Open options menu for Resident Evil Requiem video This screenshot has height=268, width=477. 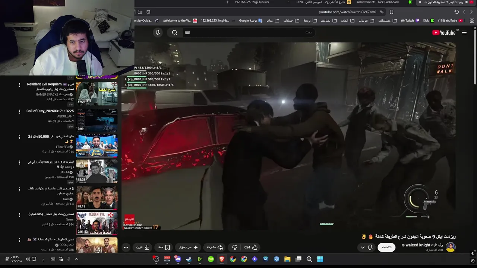(20, 85)
